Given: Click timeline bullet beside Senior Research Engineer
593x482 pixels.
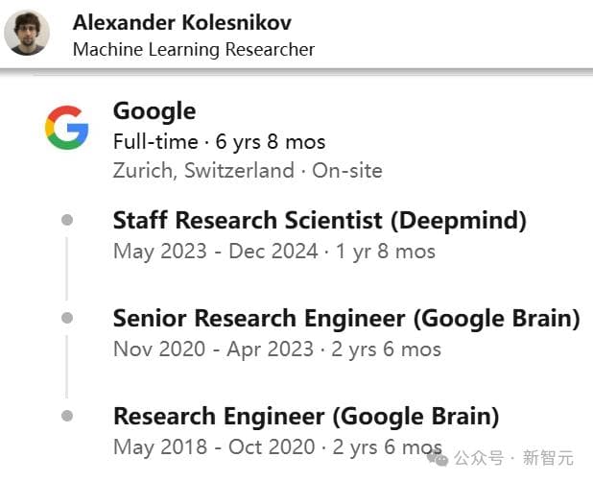Looking at the screenshot, I should 67,317.
